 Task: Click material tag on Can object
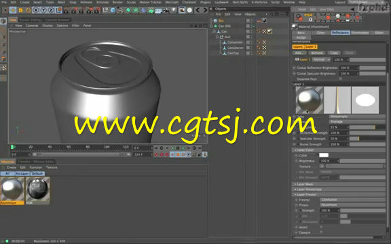tap(269, 31)
